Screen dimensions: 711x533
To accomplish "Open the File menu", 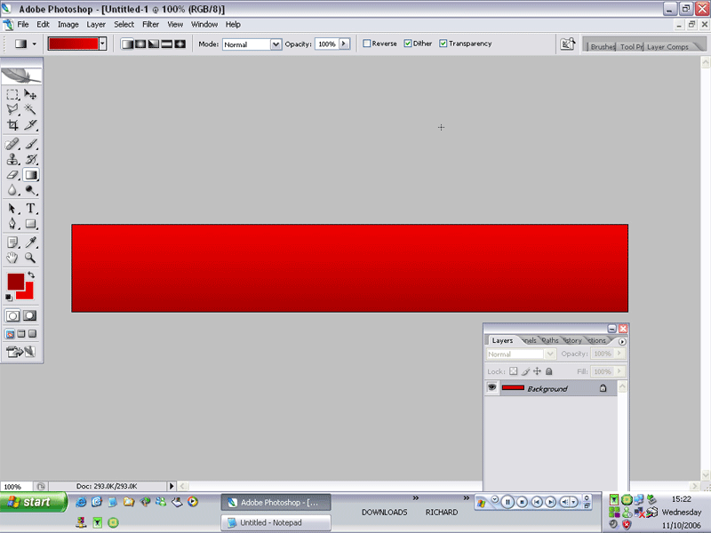I will (23, 25).
